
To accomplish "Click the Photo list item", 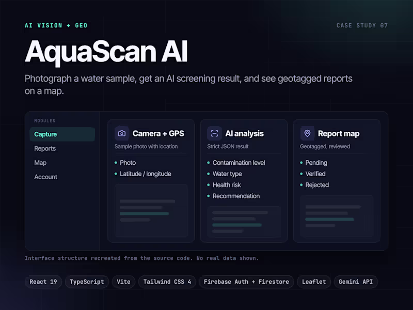I will (128, 163).
